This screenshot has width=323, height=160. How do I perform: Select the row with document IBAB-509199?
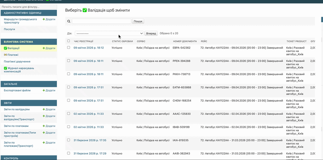pyautogui.click(x=69, y=126)
